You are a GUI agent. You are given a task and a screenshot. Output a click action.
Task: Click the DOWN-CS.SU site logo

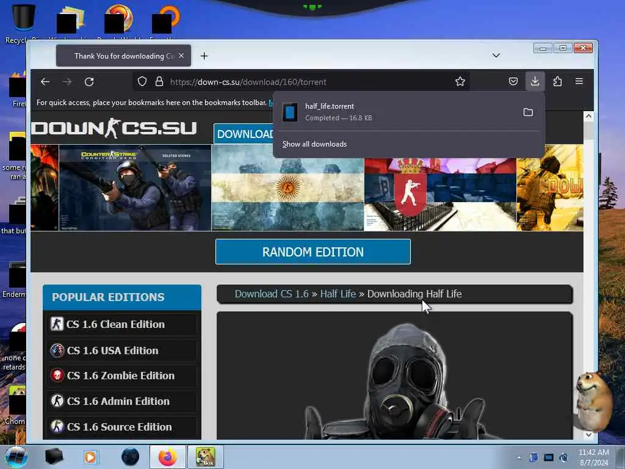114,128
